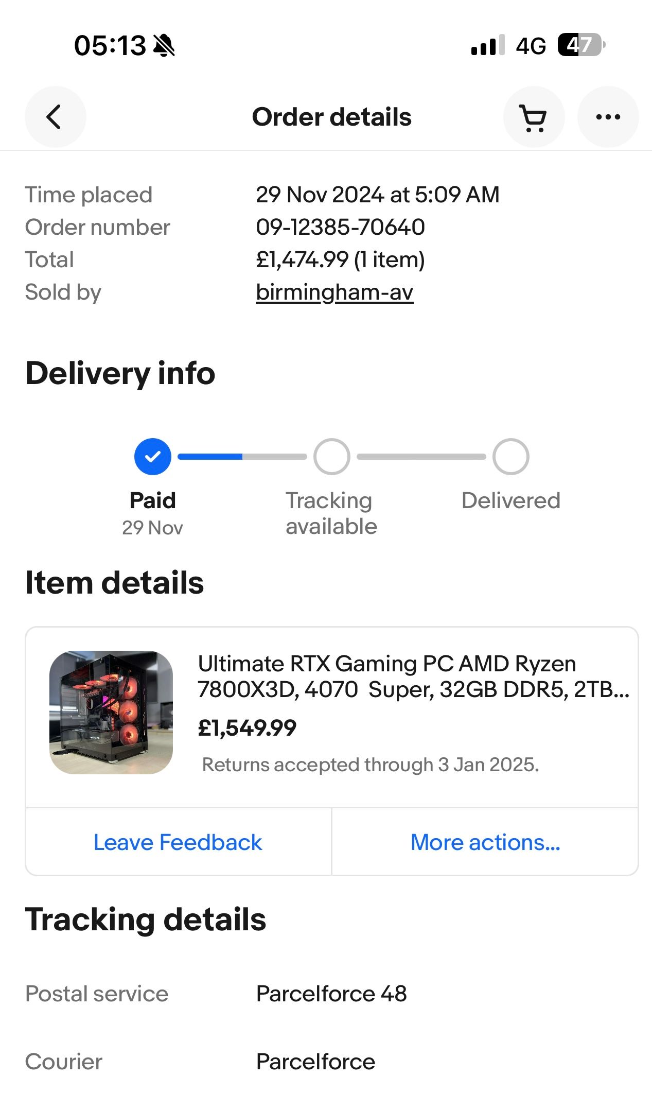652x1111 pixels.
Task: Tap the delivery progress bar
Action: [242, 457]
